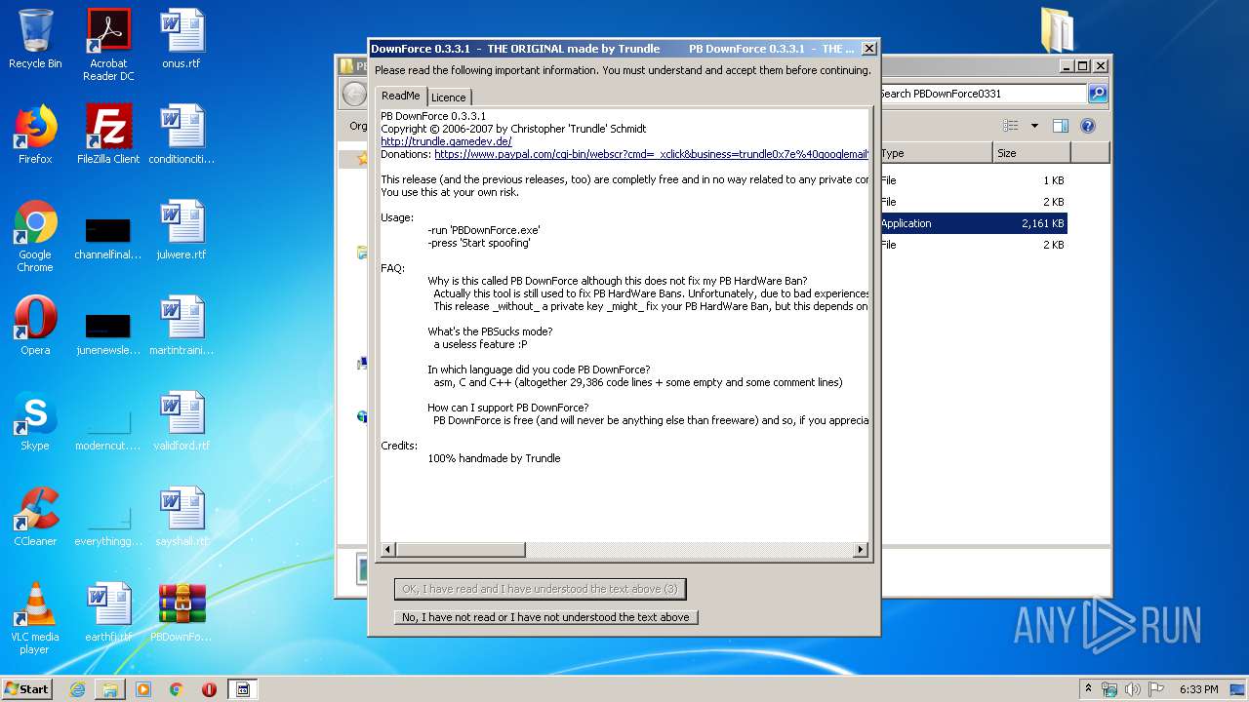
Task: Click Action Center flag in tray
Action: point(1155,689)
